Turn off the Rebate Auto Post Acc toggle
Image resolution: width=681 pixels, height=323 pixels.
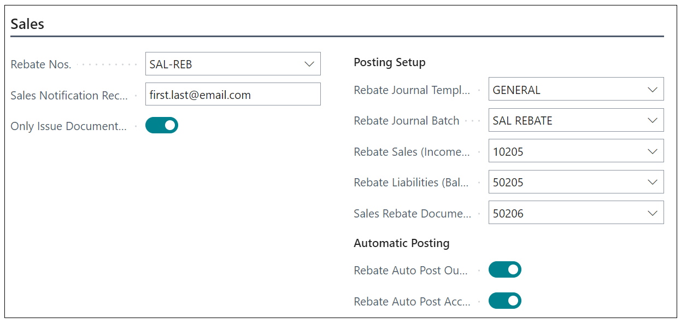pyautogui.click(x=504, y=301)
